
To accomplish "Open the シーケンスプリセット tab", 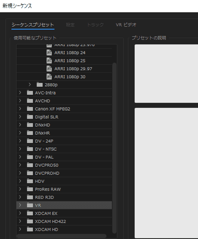I will [33, 25].
